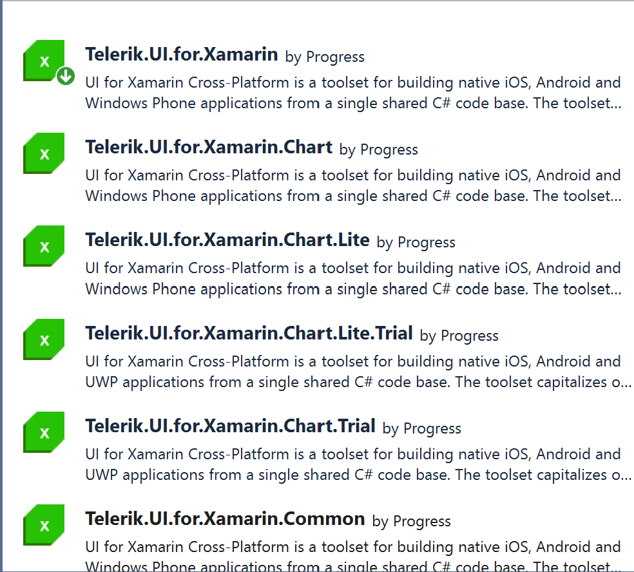This screenshot has width=634, height=572.
Task: Click the Chart.Lite.Trial package icon
Action: 44,339
